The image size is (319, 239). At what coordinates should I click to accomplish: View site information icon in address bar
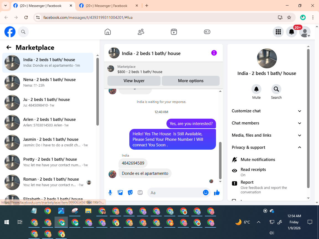tap(38, 17)
